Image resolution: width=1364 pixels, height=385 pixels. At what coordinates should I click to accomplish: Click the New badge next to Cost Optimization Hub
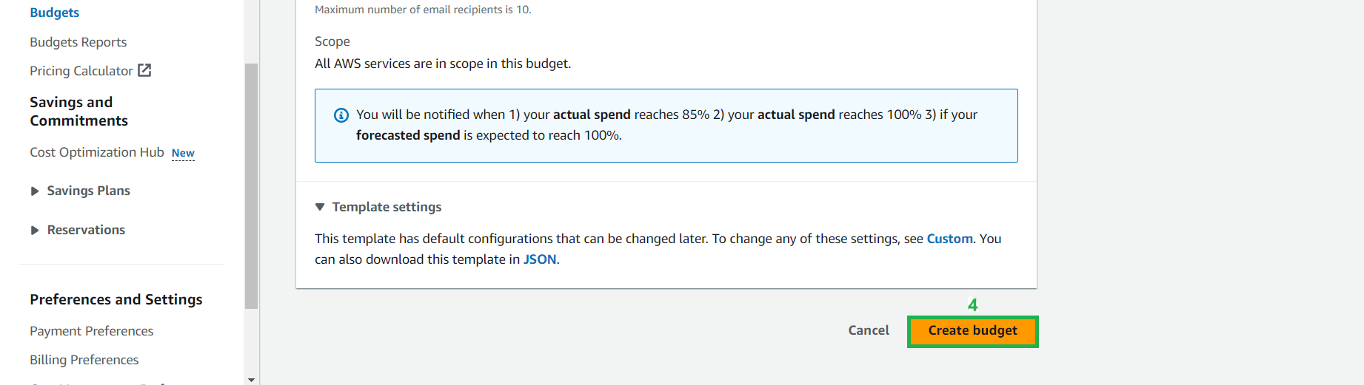point(183,153)
